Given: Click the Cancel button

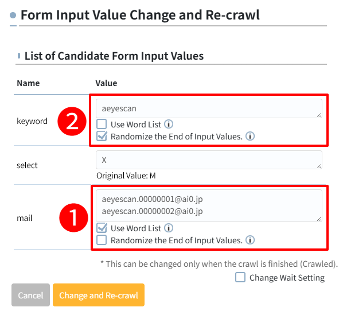Looking at the screenshot, I should click(x=30, y=295).
